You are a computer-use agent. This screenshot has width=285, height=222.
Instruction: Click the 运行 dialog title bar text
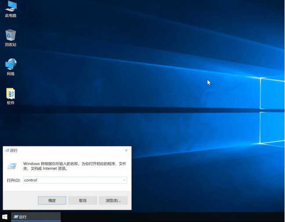(x=14, y=150)
